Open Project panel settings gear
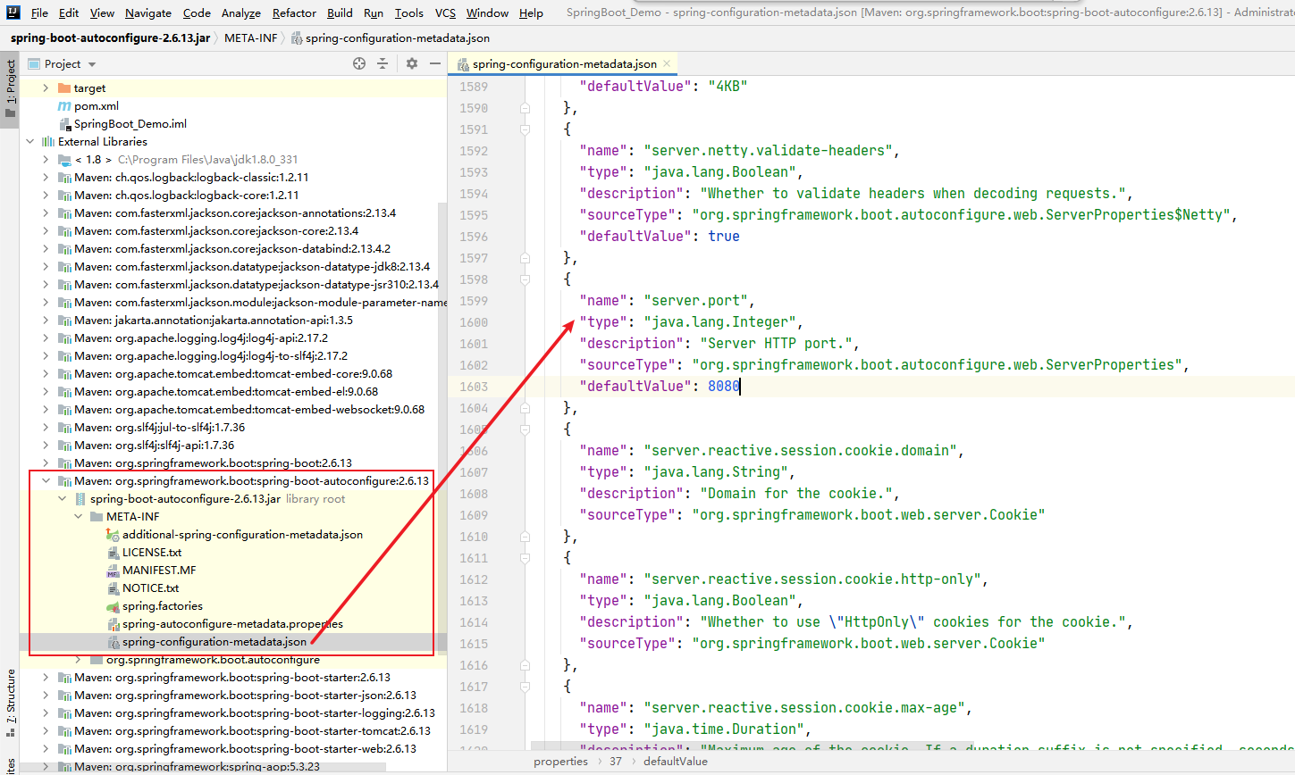Viewport: 1295px width, 775px height. pyautogui.click(x=412, y=63)
